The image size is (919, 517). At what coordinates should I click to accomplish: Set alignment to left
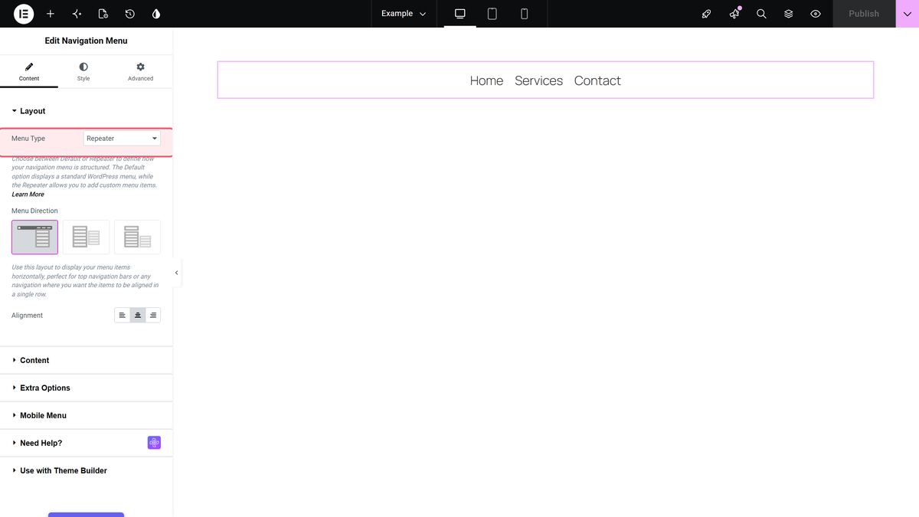[123, 316]
